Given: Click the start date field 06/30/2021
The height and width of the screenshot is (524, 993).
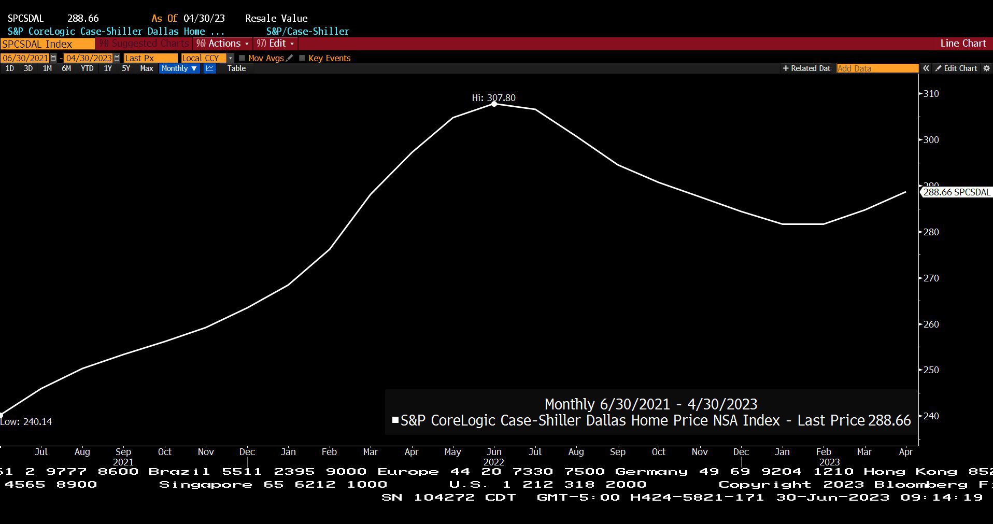Looking at the screenshot, I should click(x=25, y=58).
